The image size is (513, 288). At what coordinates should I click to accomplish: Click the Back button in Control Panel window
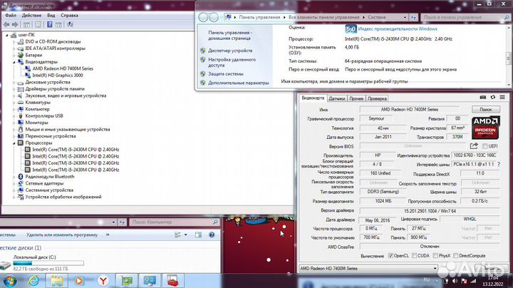[x=203, y=17]
